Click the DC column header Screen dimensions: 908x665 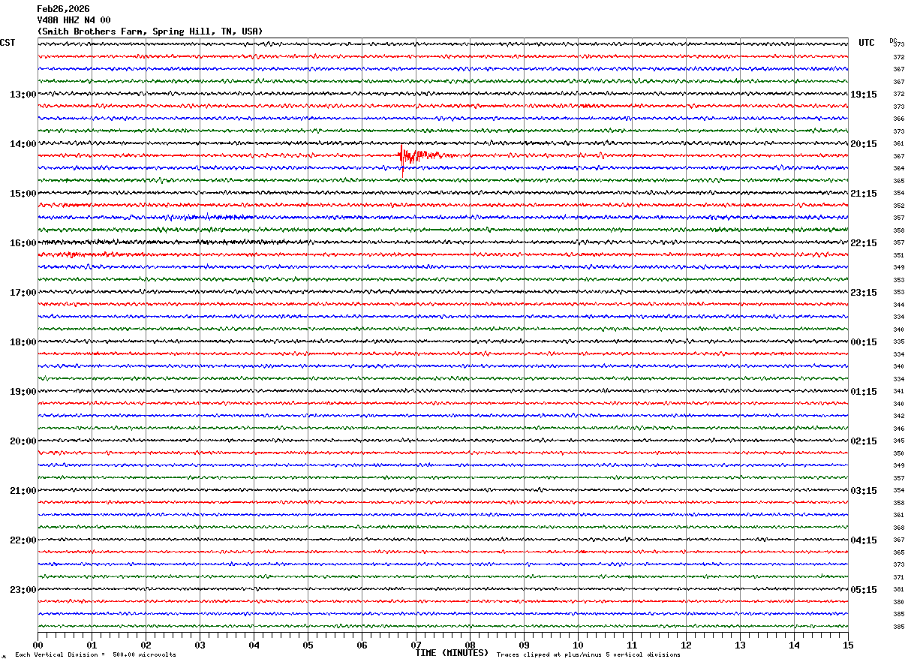pos(893,41)
